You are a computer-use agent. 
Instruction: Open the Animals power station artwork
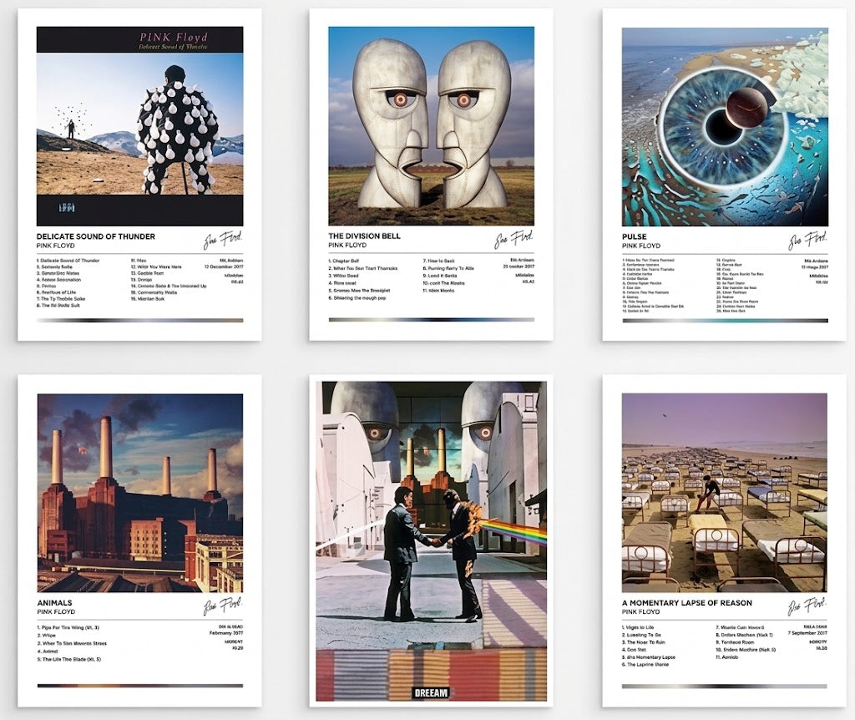(x=140, y=493)
